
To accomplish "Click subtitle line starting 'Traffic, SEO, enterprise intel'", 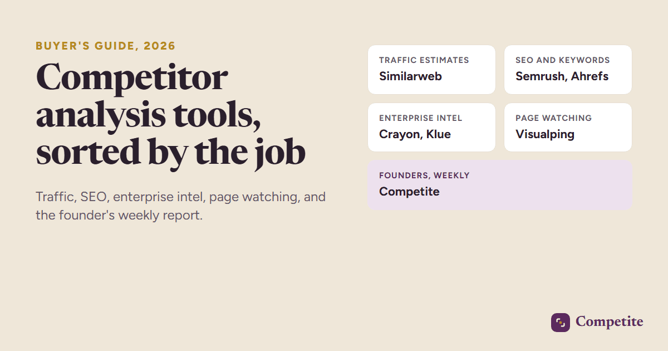I will click(181, 197).
